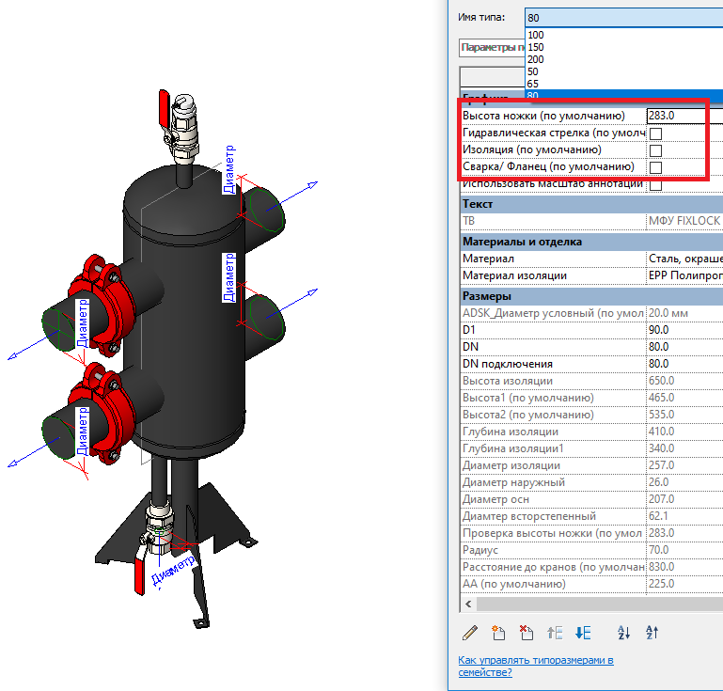Screen dimensions: 723x691
Task: Check the Сварка/ Фланец checkbox
Action: point(656,167)
